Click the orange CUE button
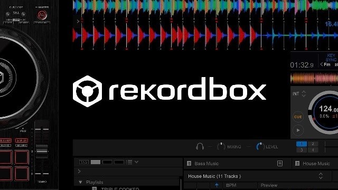 298,117
